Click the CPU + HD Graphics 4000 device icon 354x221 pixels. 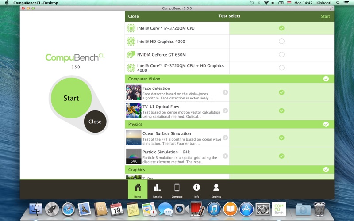(131, 68)
